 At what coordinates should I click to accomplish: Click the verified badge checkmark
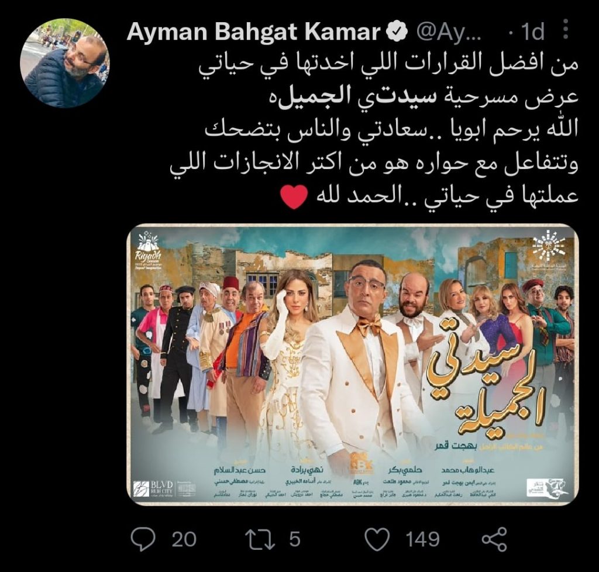coord(397,32)
